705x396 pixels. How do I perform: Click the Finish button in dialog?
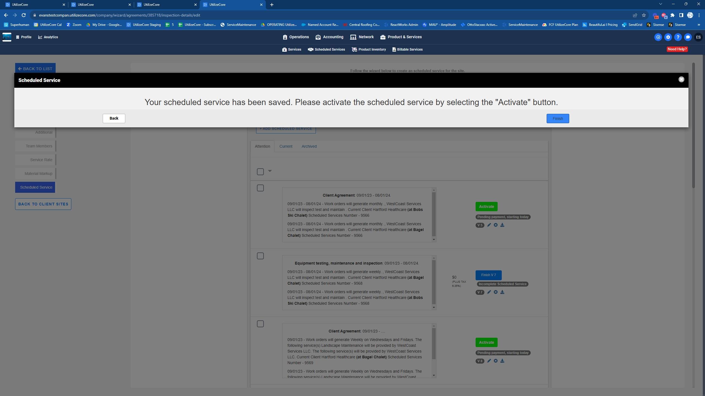[x=557, y=119]
